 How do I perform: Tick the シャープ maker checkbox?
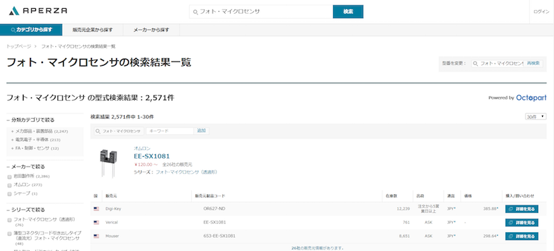(10, 194)
